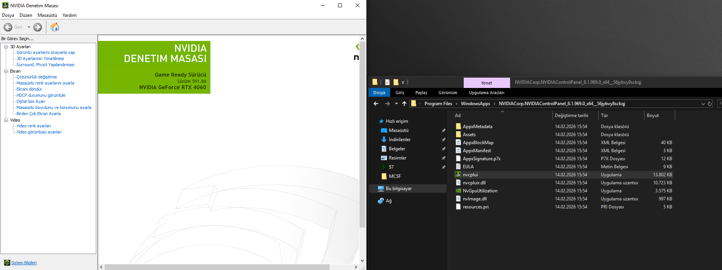722x270 pixels.
Task: Select Ağ in the navigation pane
Action: point(389,201)
